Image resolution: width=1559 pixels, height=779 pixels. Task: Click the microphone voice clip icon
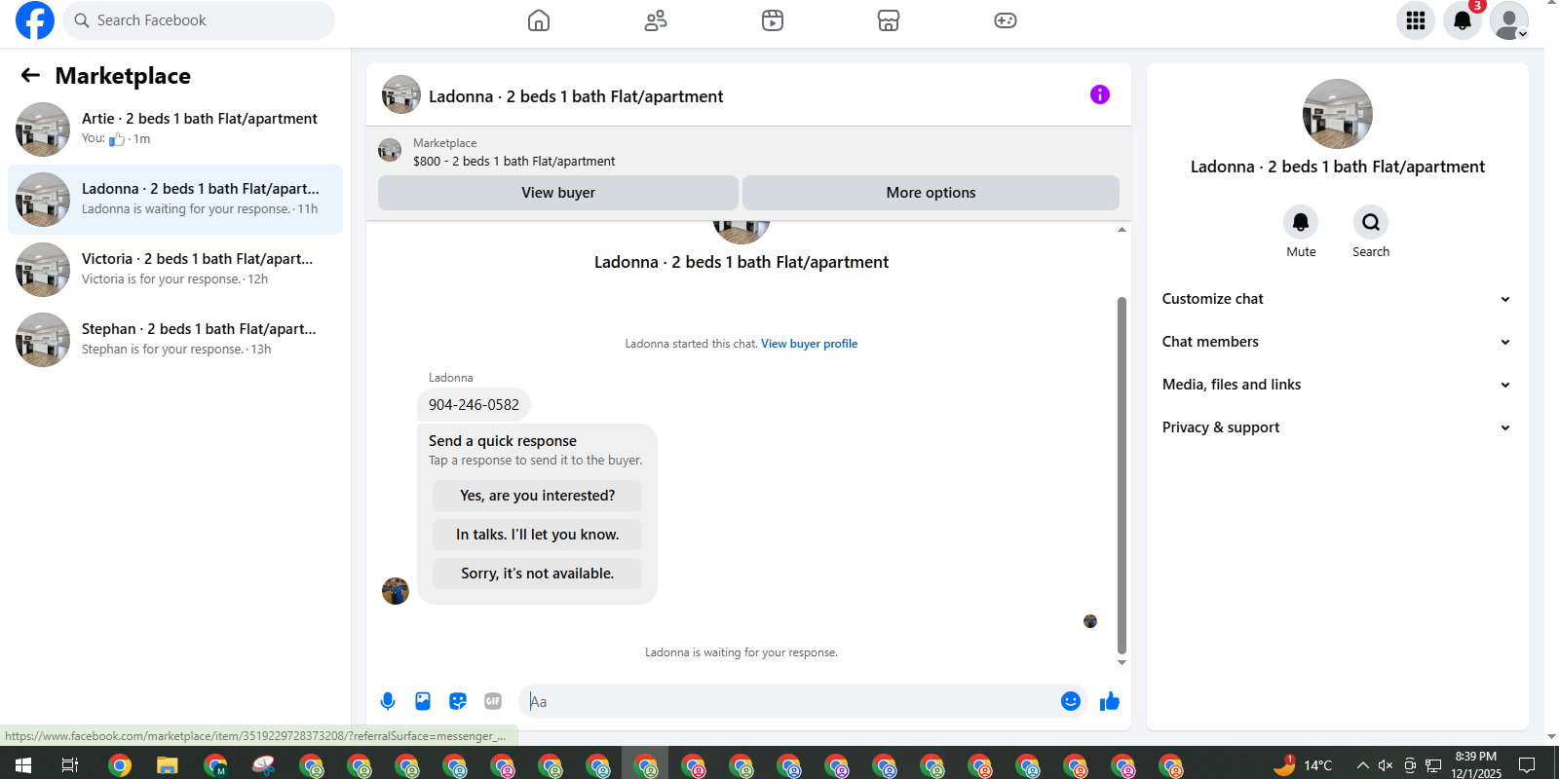(388, 701)
